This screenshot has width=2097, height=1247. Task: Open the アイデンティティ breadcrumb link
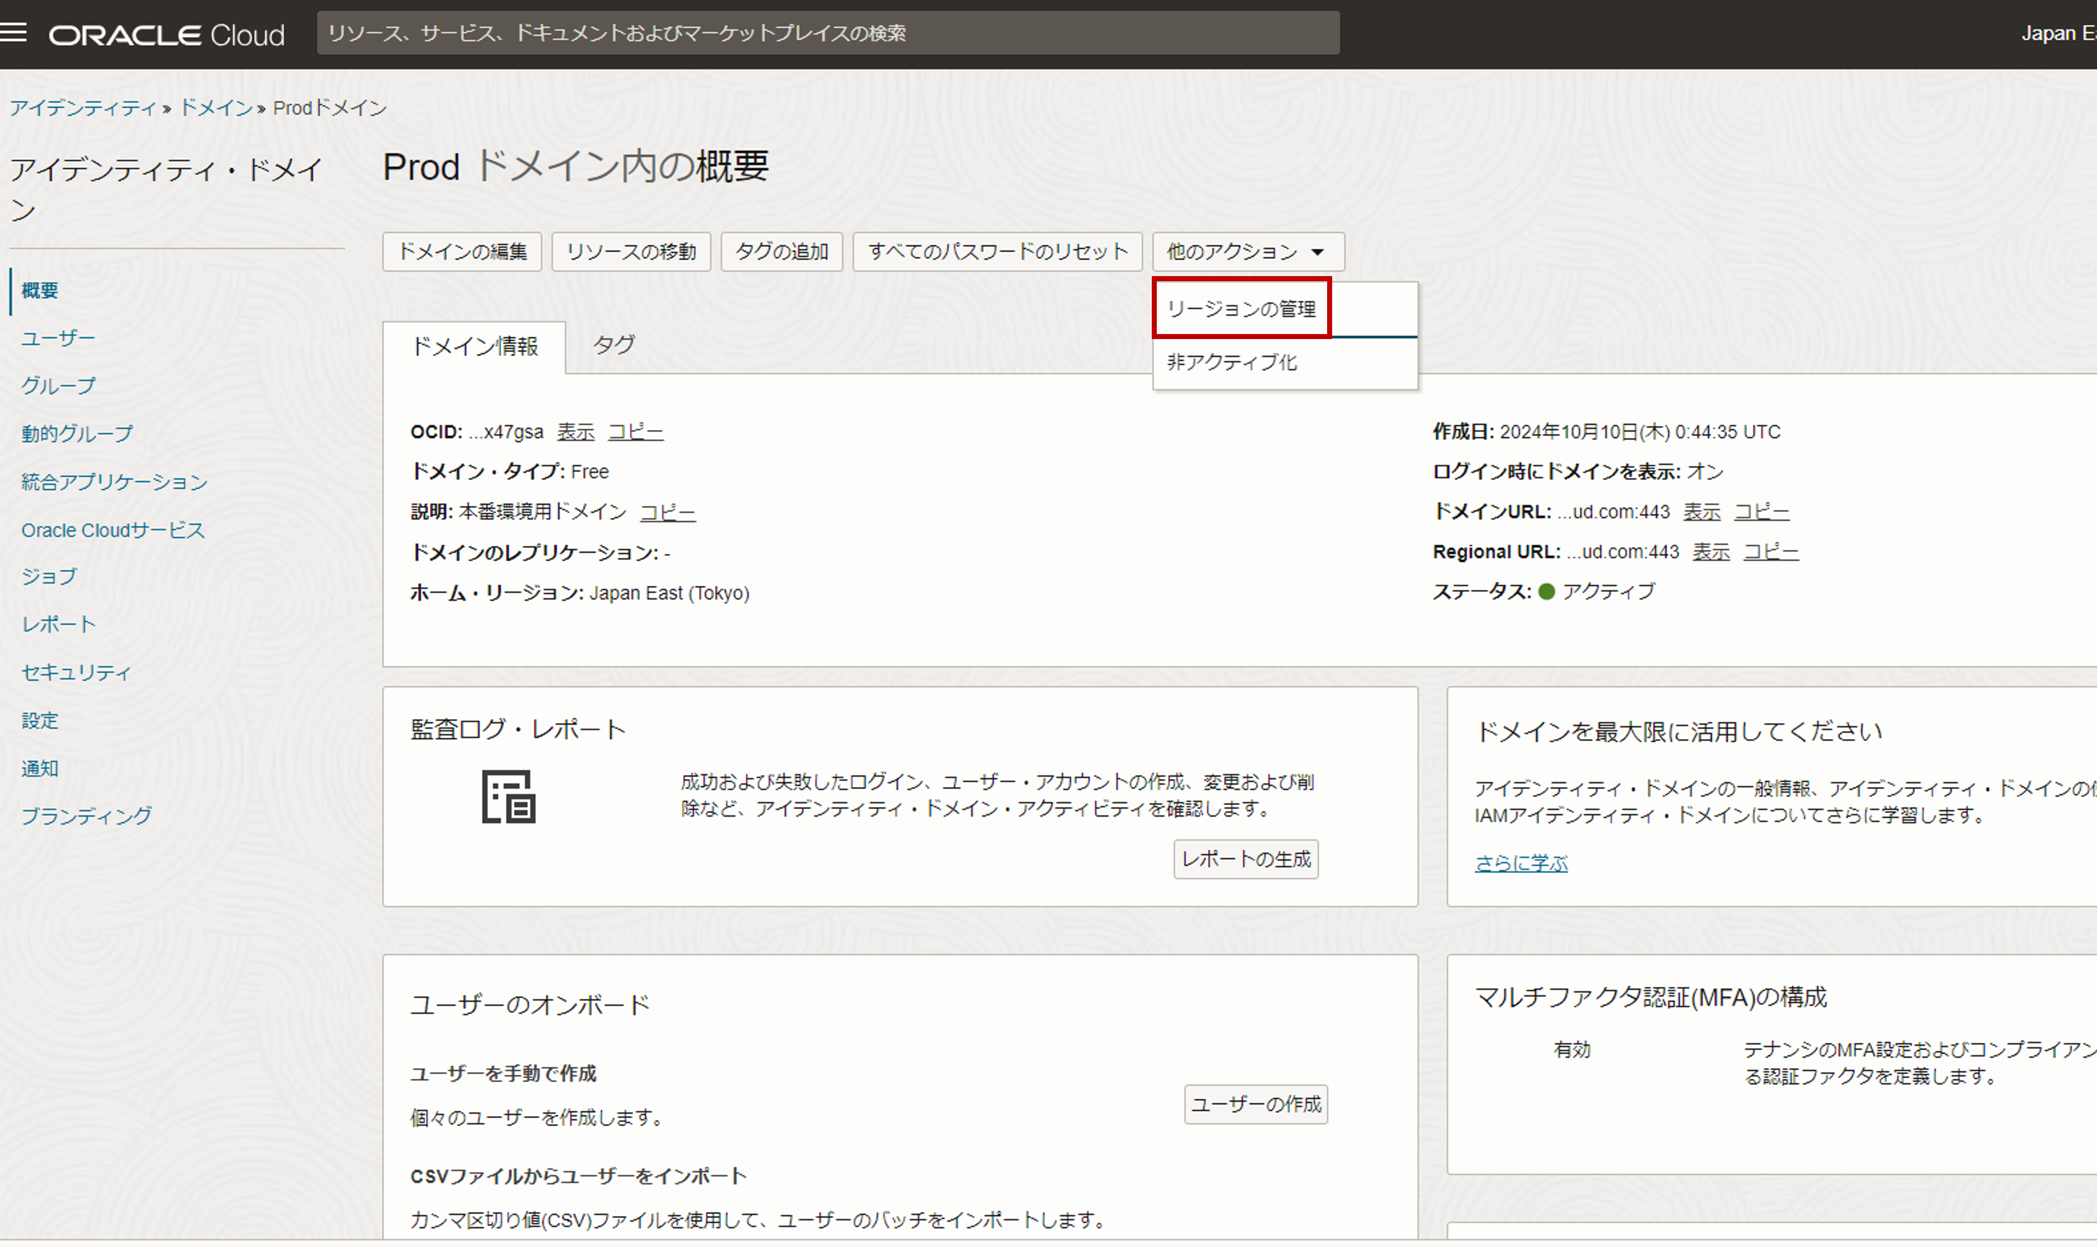[x=82, y=107]
